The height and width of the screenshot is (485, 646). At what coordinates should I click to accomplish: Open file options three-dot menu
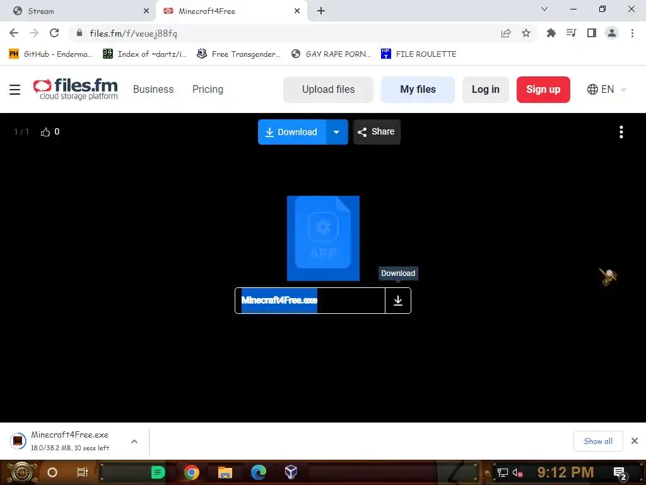(x=621, y=132)
